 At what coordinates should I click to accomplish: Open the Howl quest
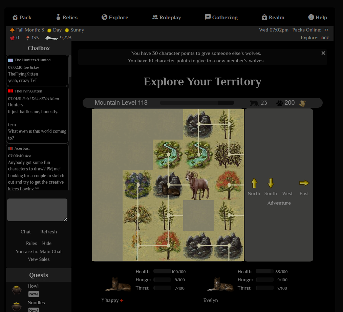33,286
